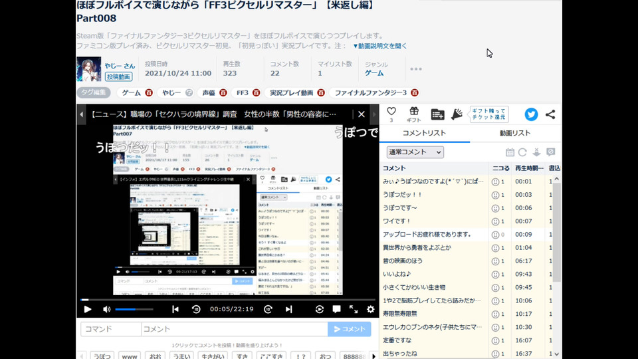
Task: Open the 実況プレイ動画 tag
Action: point(291,93)
